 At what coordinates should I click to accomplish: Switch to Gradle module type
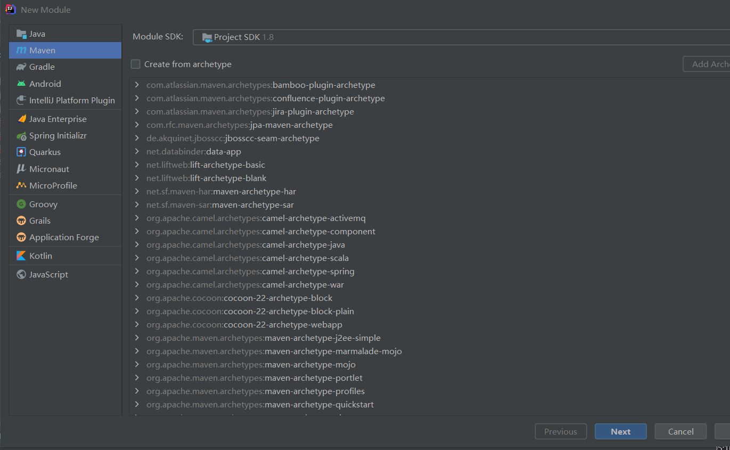[65, 67]
